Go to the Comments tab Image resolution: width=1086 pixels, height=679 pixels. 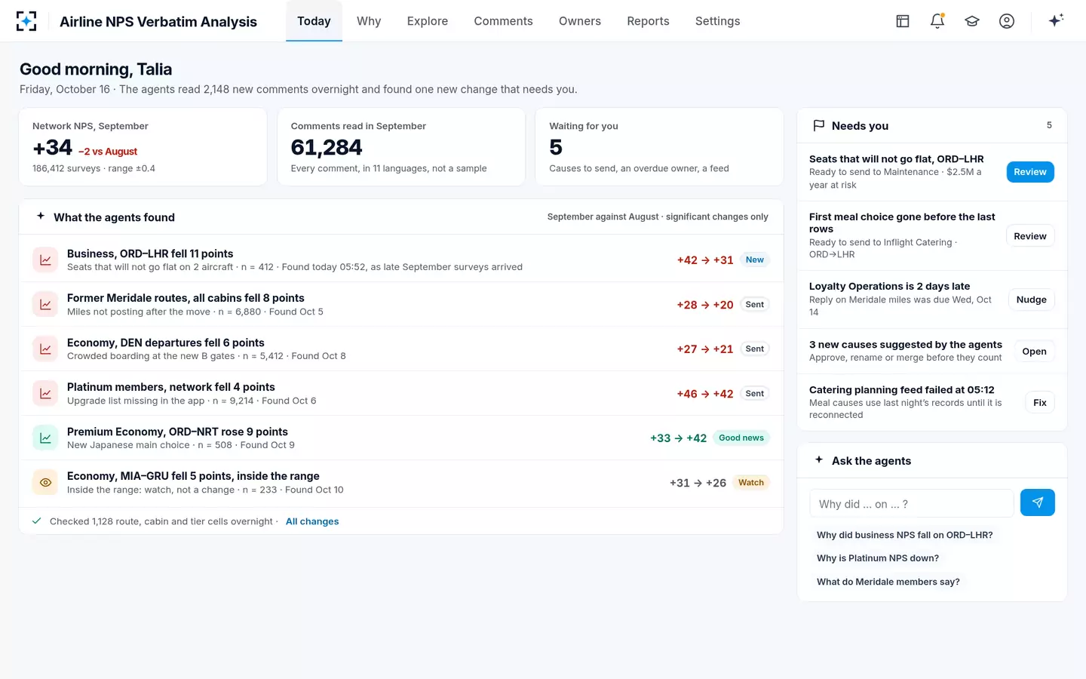(x=503, y=21)
